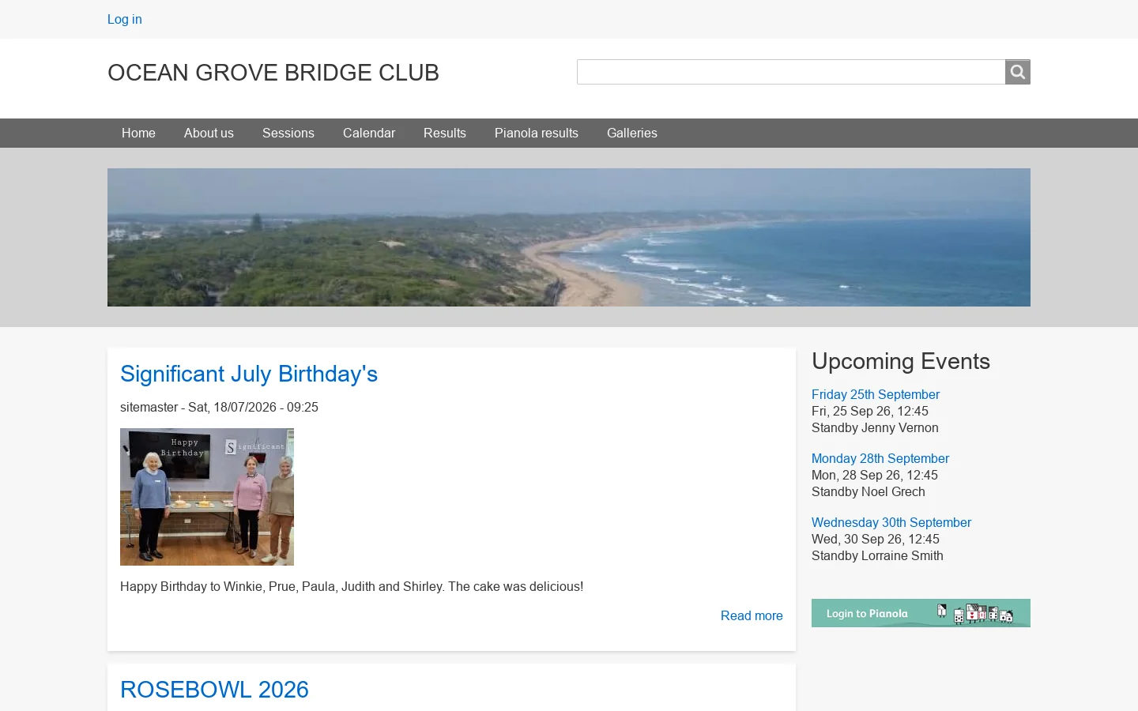Click the coastal beach banner image
Screen dimensions: 1138x711
tap(569, 237)
